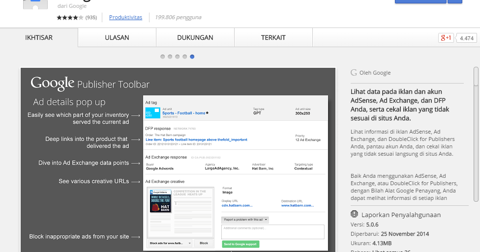Go to the TERKAIT tab
The height and width of the screenshot is (252, 480).
tap(273, 38)
